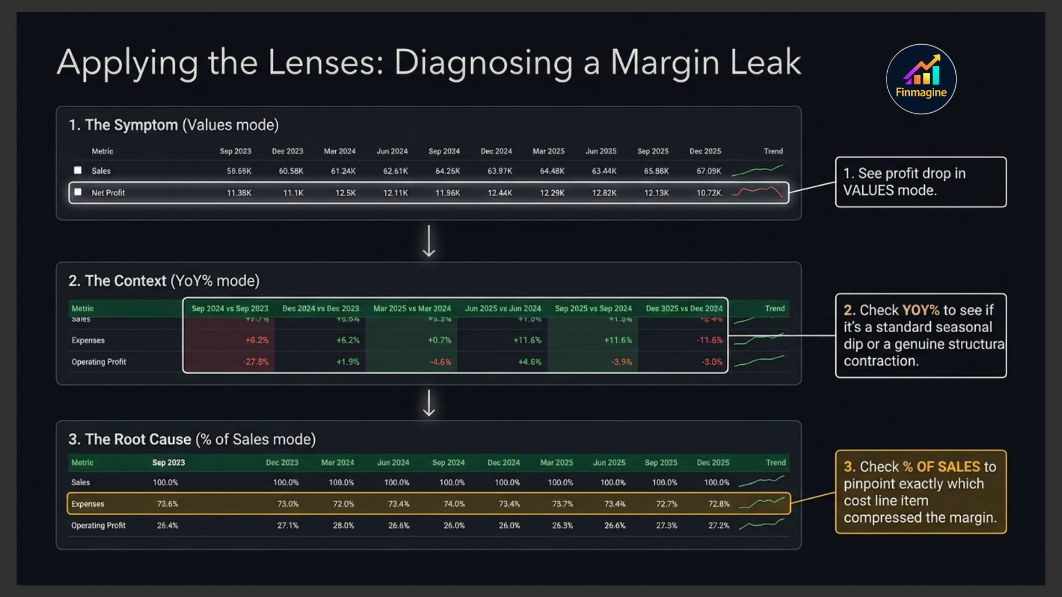This screenshot has width=1062, height=597.
Task: Select the Context (YoY% mode) section title
Action: tap(164, 281)
